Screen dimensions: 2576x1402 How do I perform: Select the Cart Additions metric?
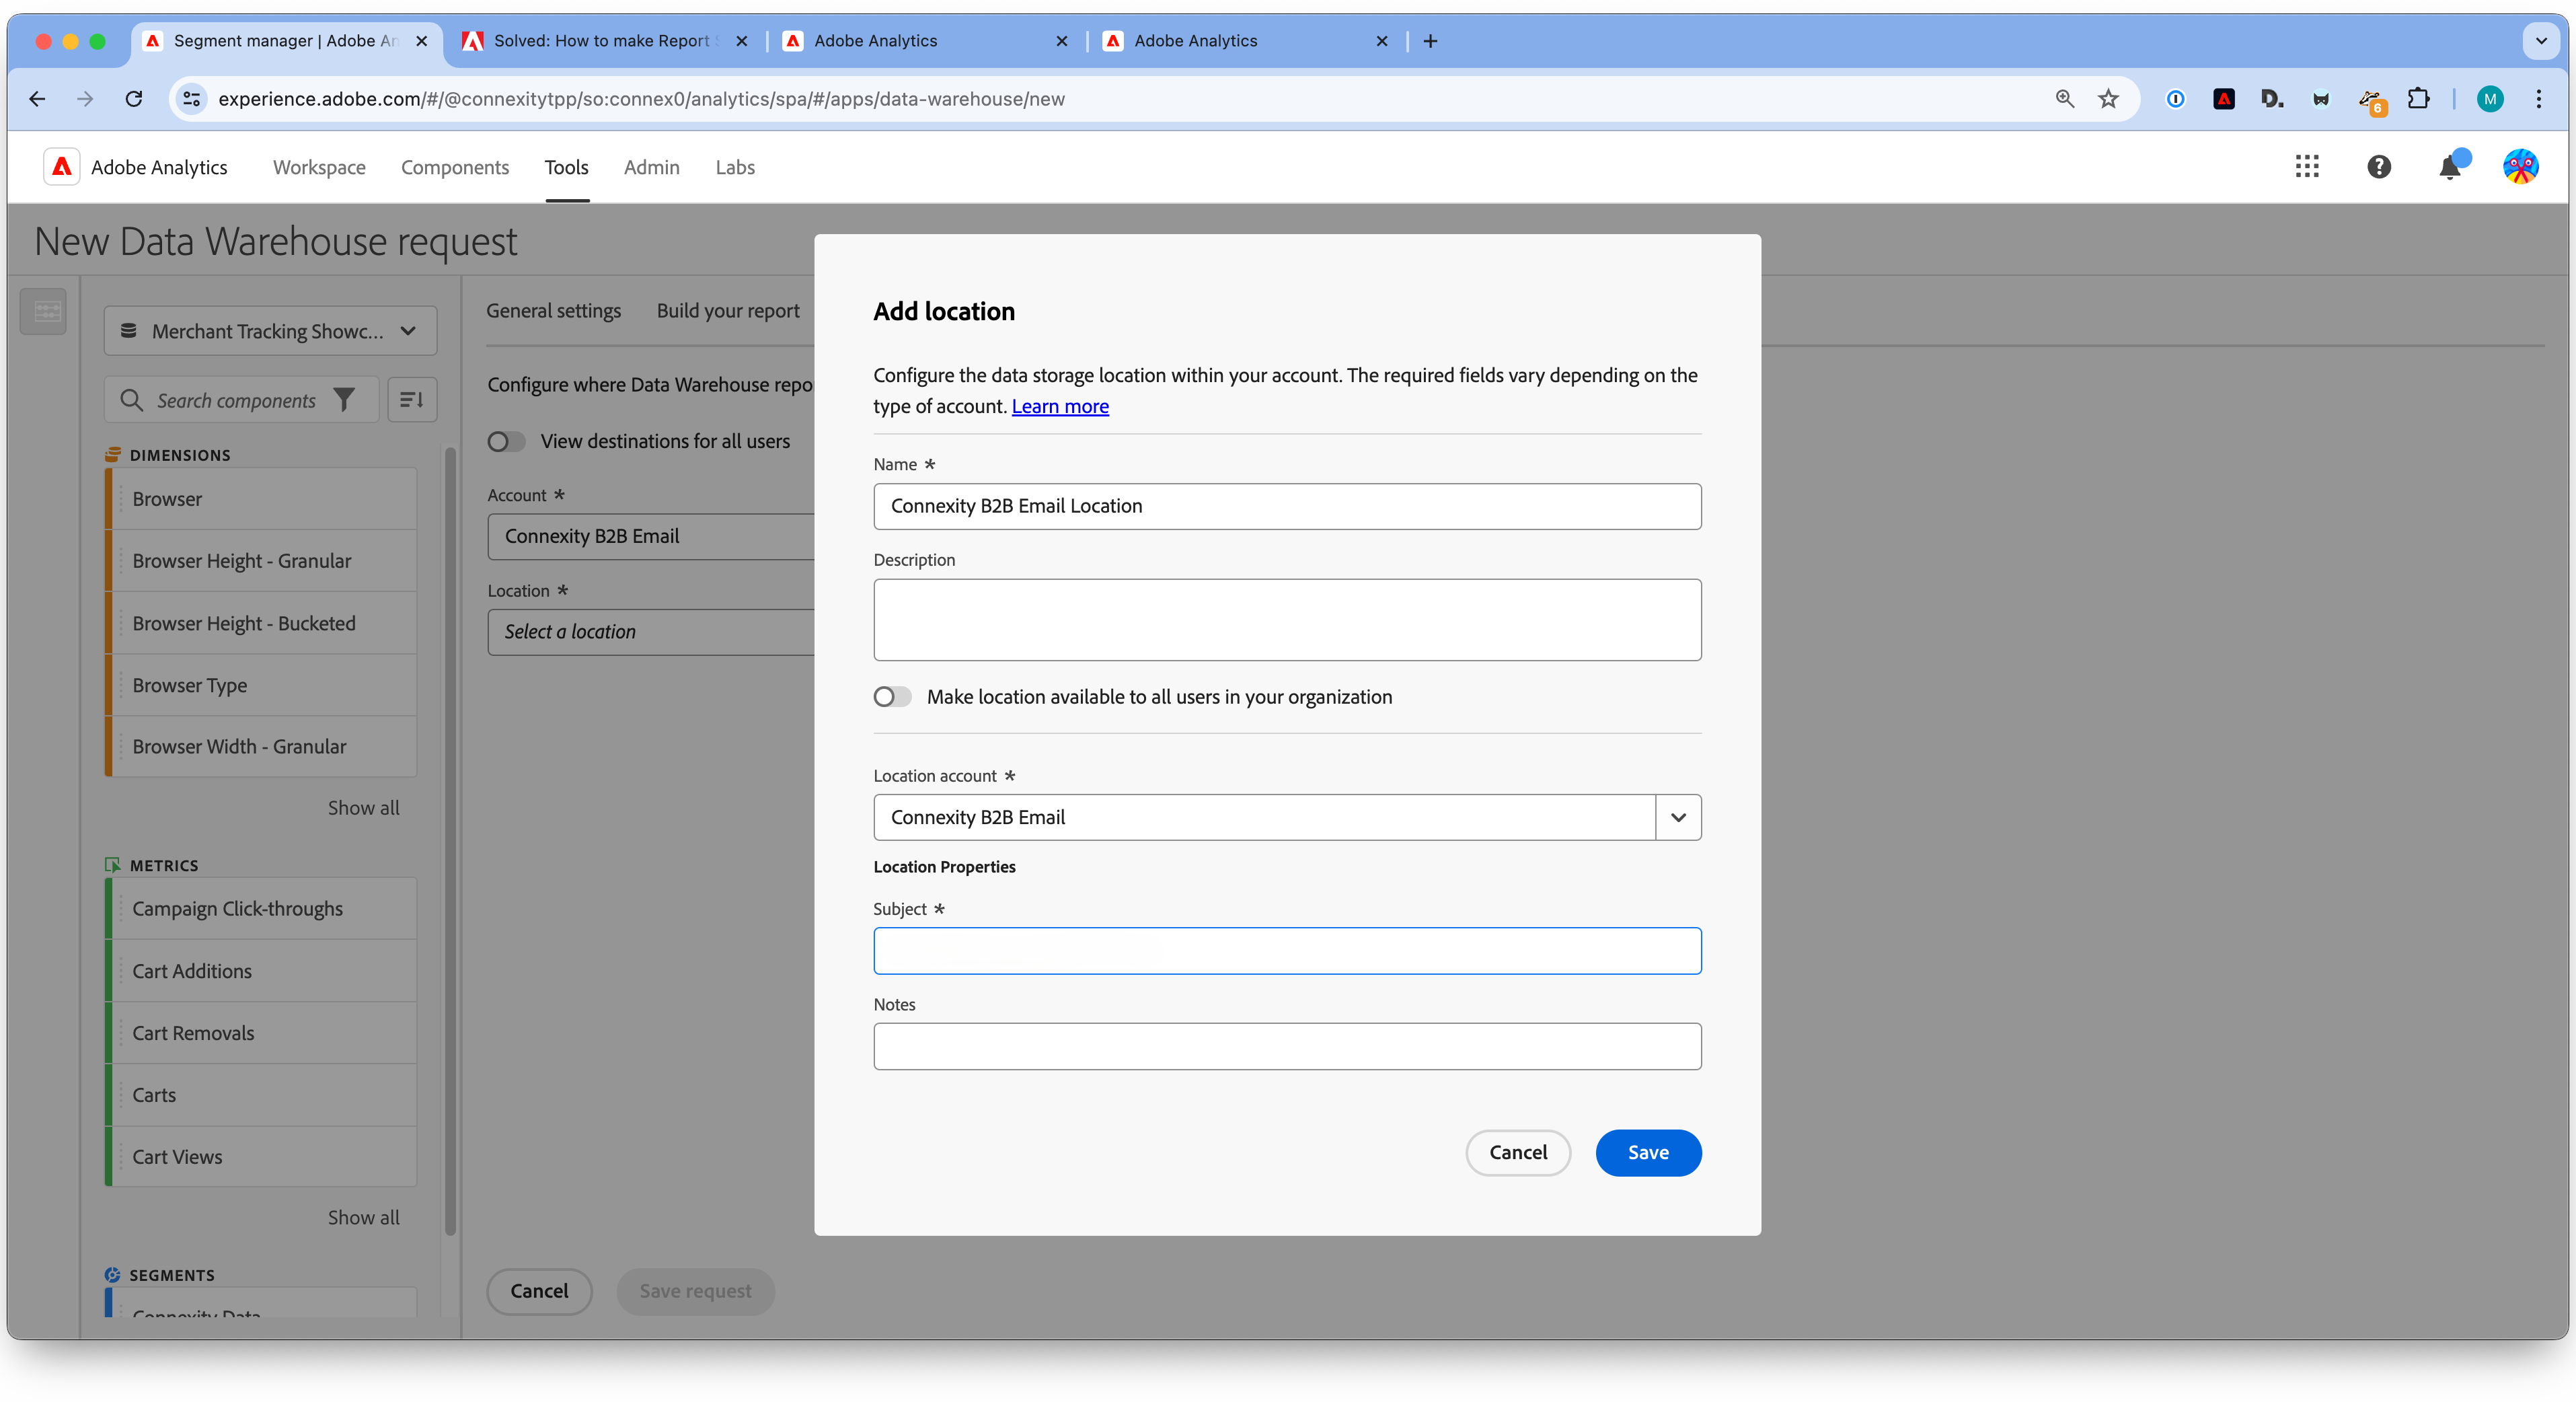click(261, 971)
